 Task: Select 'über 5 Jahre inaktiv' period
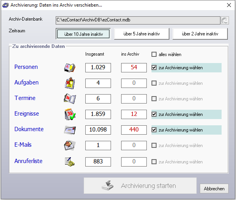tap(142, 34)
